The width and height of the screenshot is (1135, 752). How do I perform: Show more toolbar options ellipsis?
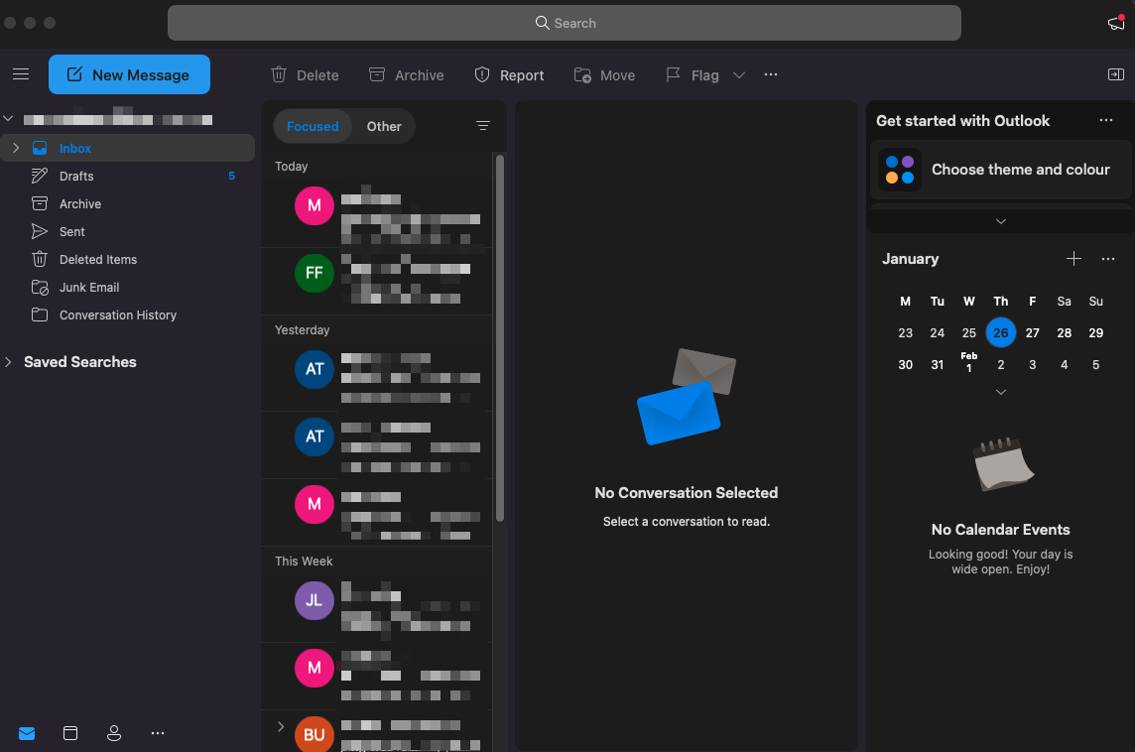click(771, 74)
